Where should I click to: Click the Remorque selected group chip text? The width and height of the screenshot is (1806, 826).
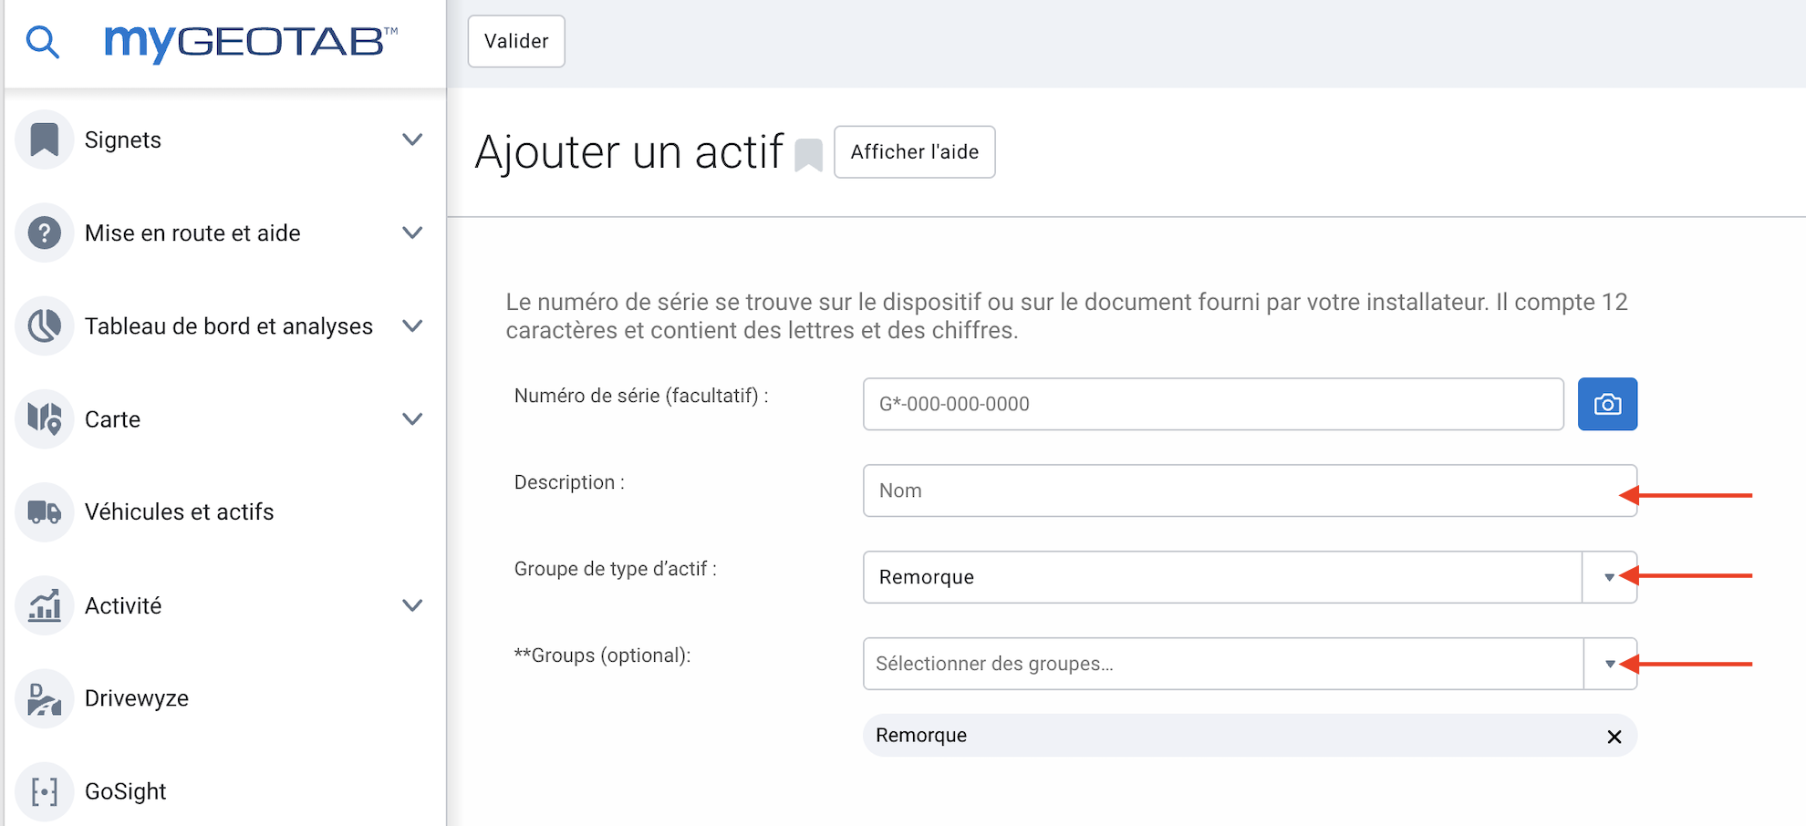pyautogui.click(x=921, y=735)
